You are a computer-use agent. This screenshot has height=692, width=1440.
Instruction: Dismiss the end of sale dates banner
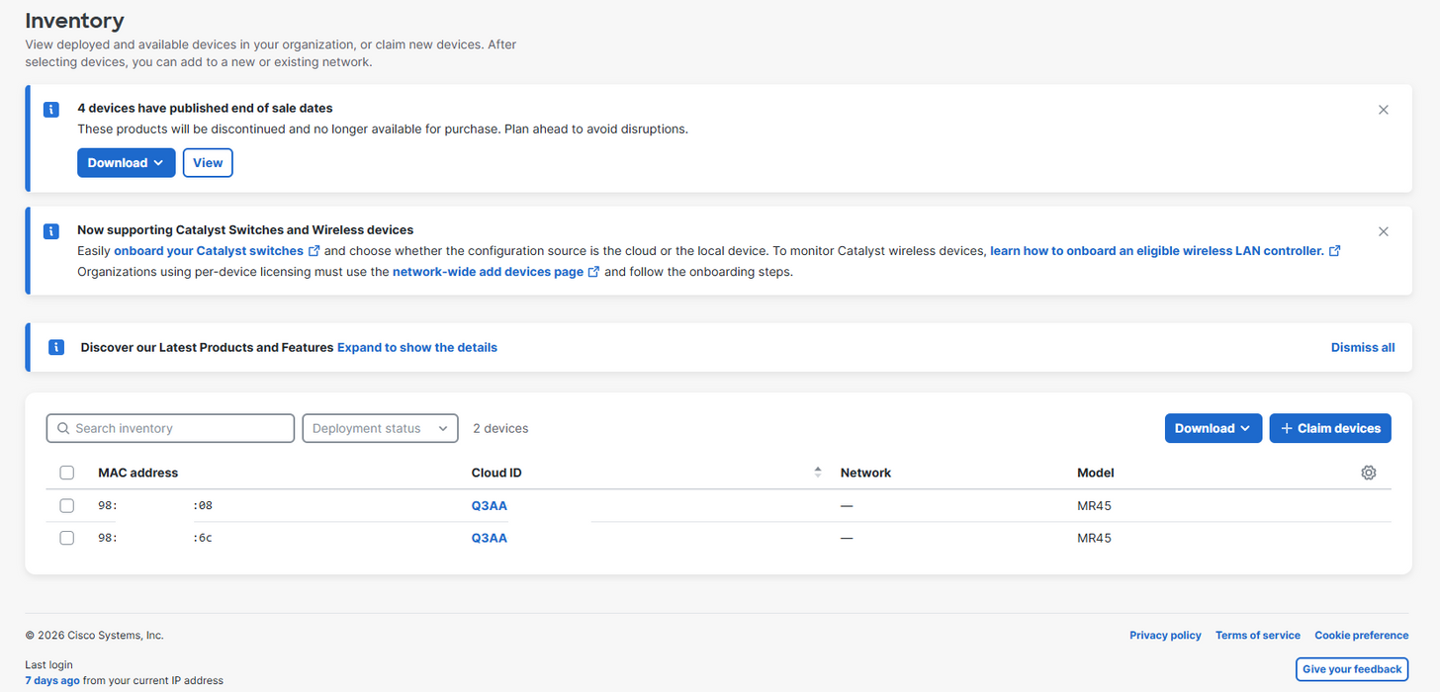pyautogui.click(x=1384, y=110)
